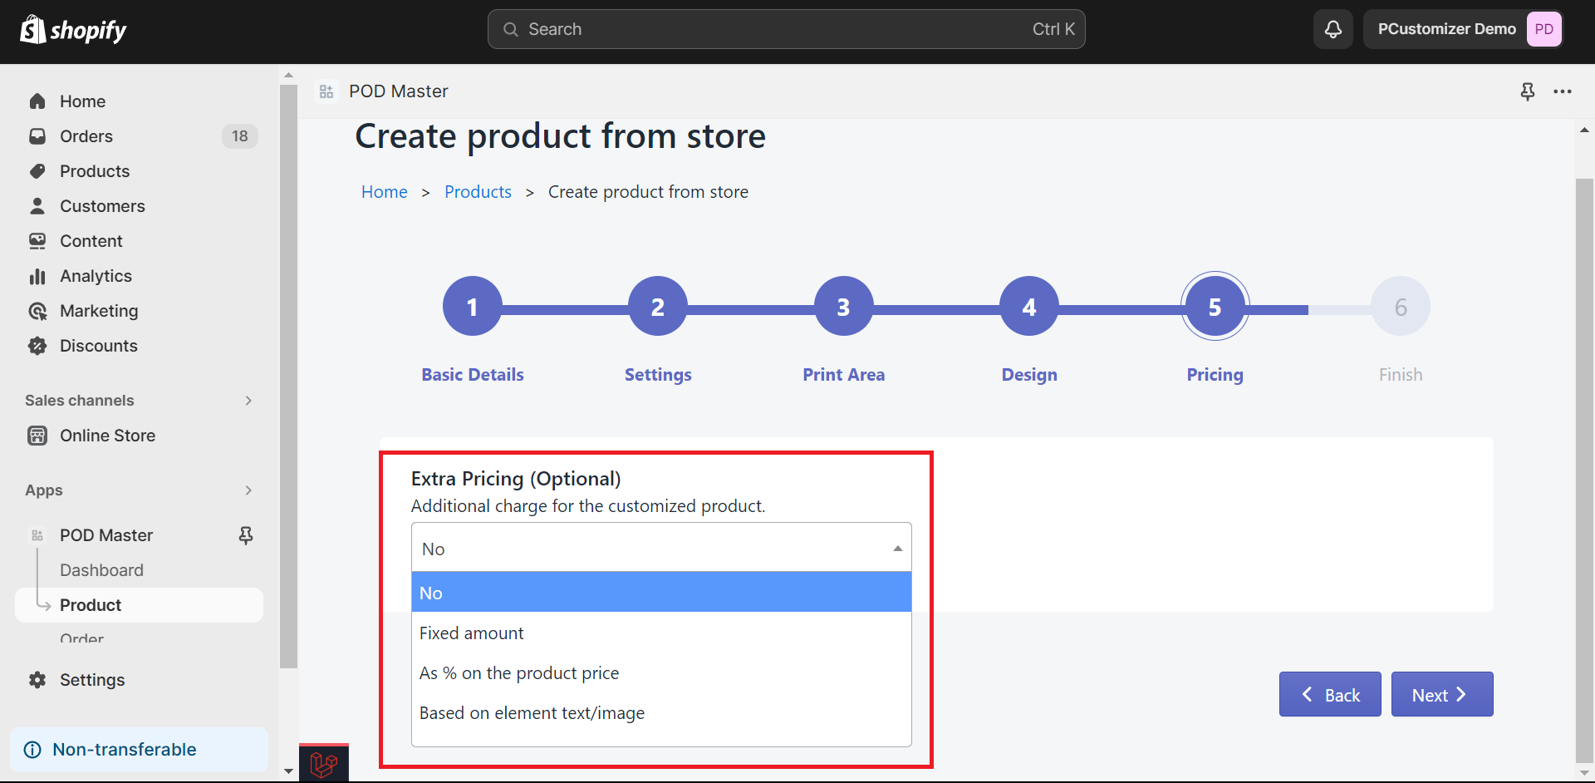Click the Content icon in sidebar
1595x783 pixels.
37,241
